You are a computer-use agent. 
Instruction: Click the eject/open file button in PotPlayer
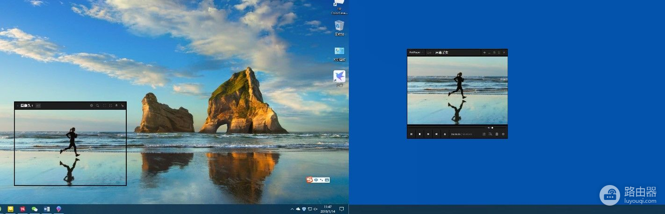pos(445,134)
